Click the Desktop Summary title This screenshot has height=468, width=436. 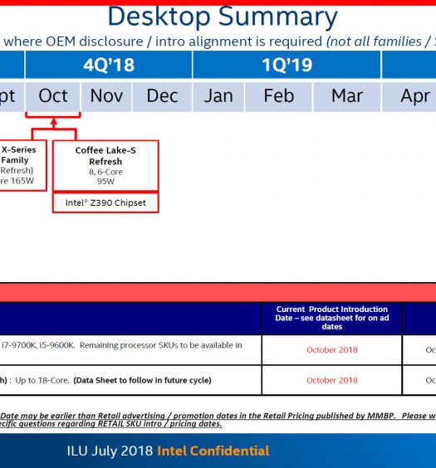pyautogui.click(x=223, y=17)
